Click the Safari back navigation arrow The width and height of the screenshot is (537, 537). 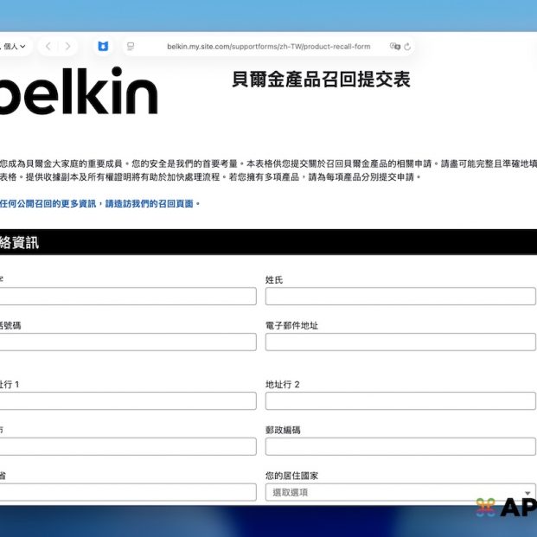[x=48, y=47]
